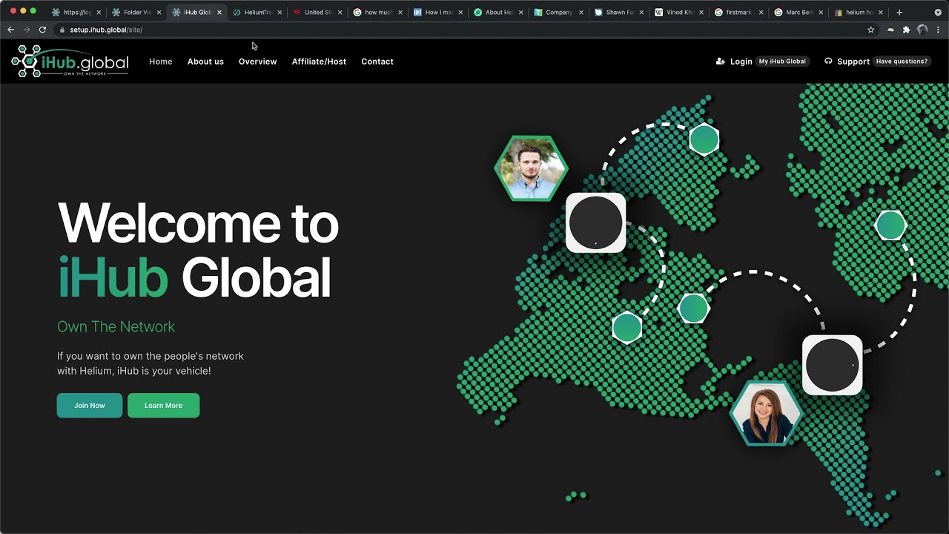Screen dimensions: 949x534
Task: Open the Contact nav item
Action: click(377, 62)
